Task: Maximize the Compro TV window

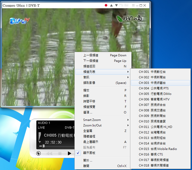Action: tap(141, 5)
